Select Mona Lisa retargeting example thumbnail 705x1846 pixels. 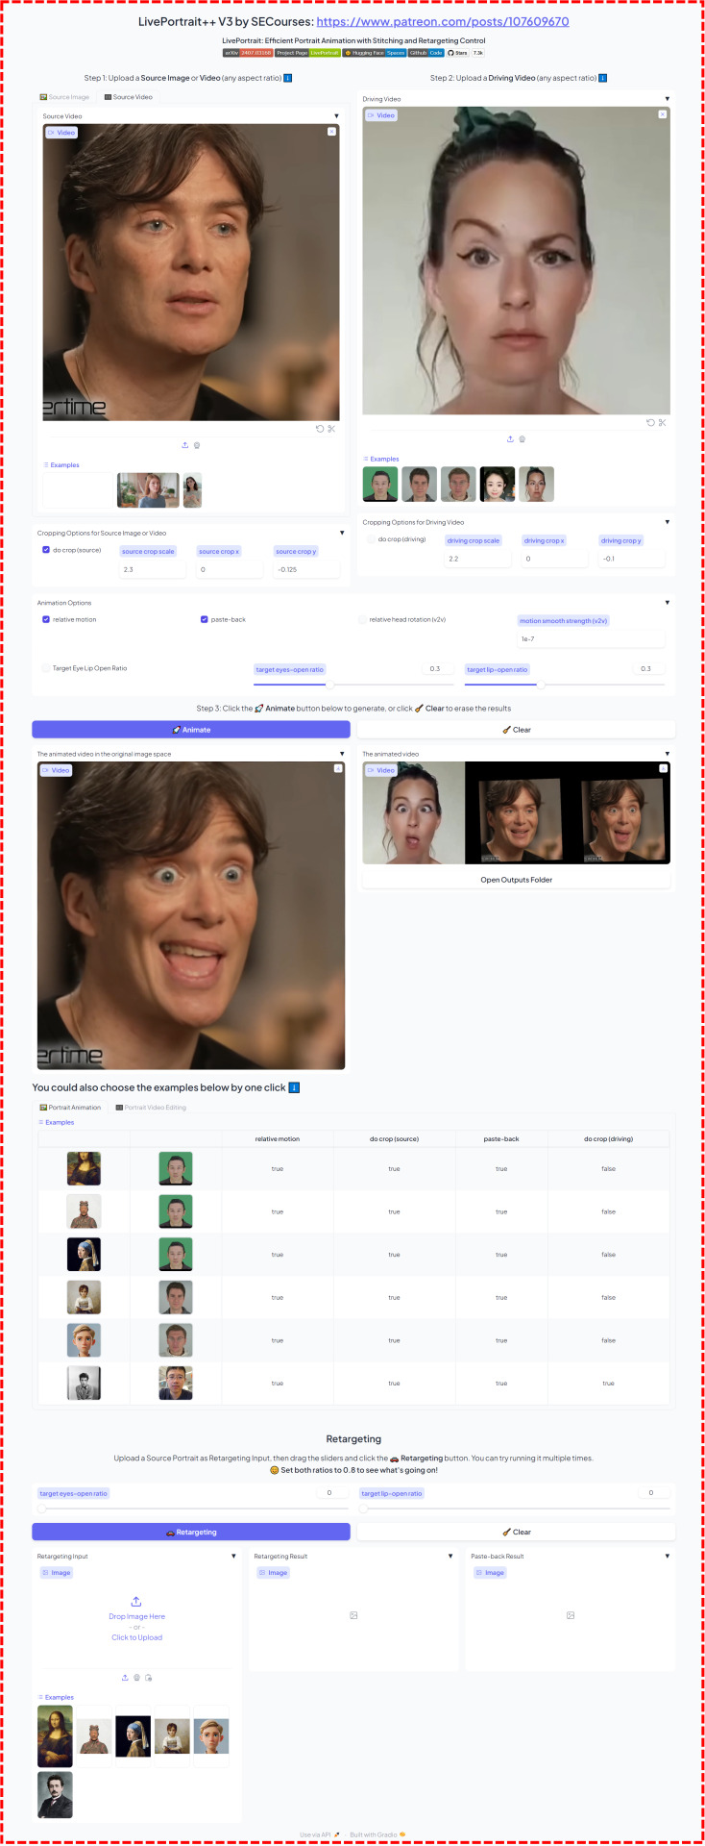tap(55, 1736)
